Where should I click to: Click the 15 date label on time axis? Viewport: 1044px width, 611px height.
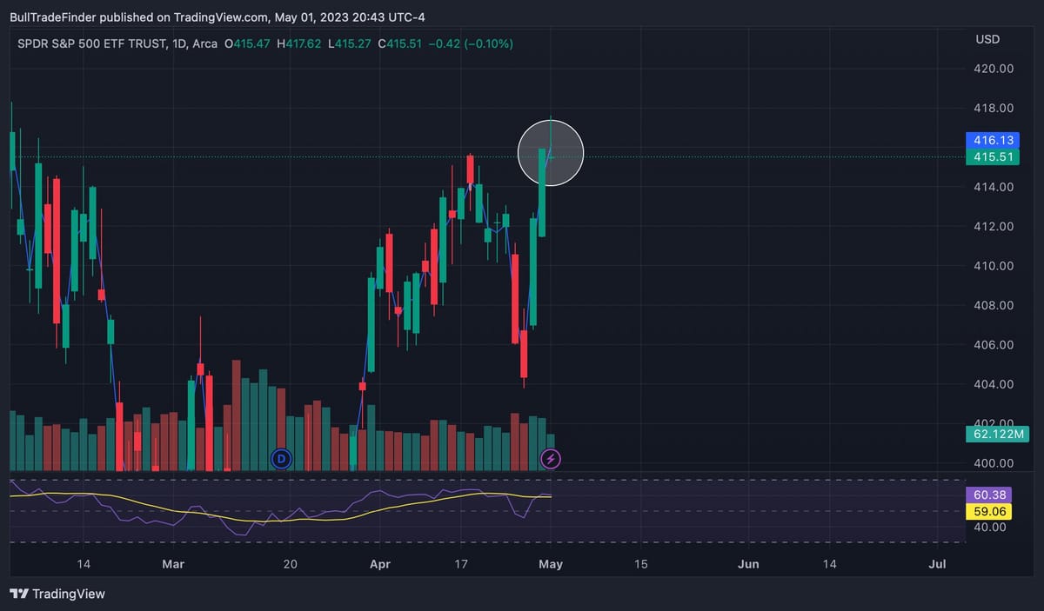point(641,564)
